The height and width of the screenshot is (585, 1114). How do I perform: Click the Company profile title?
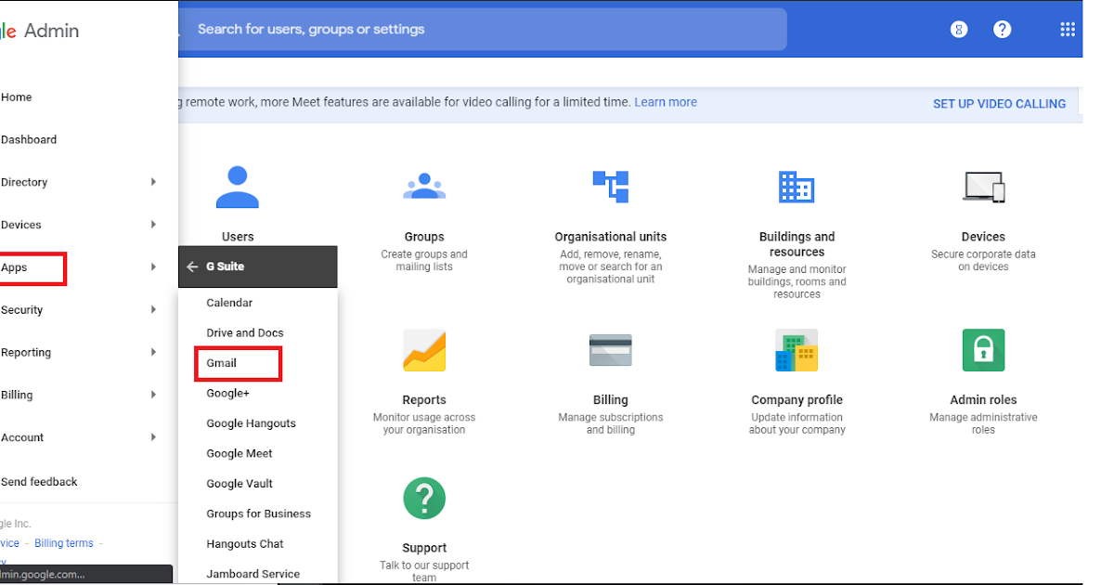(x=797, y=400)
